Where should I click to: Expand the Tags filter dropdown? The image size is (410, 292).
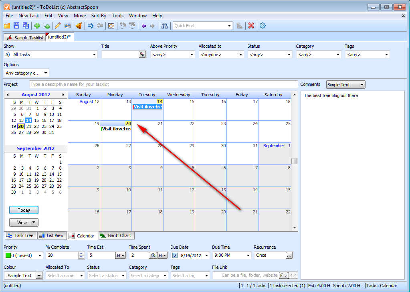pos(386,55)
